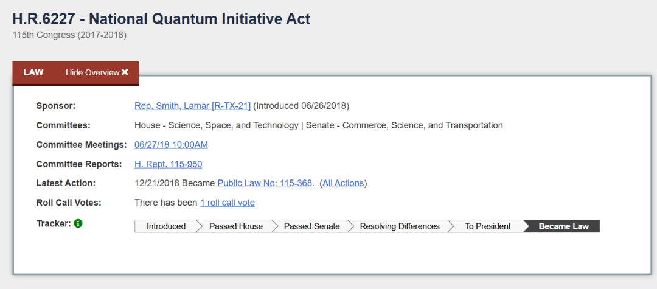Click the Introduced tracker step

(x=166, y=226)
